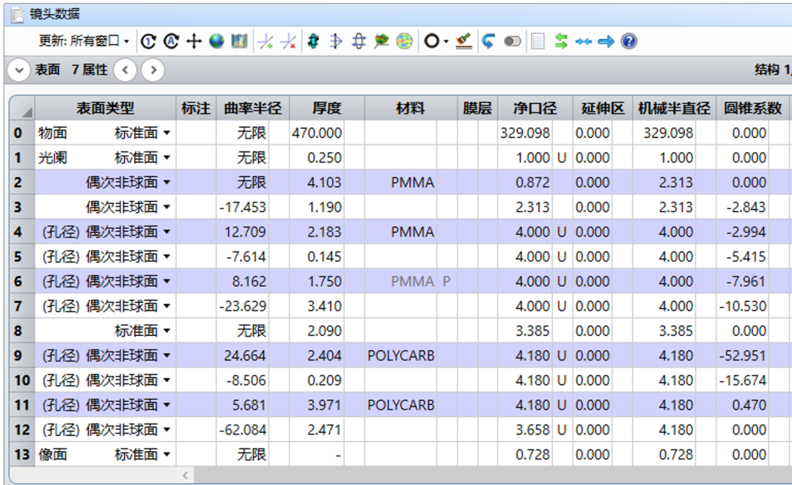The image size is (792, 485).
Task: Click the conic value -52.951
Action: tap(742, 356)
